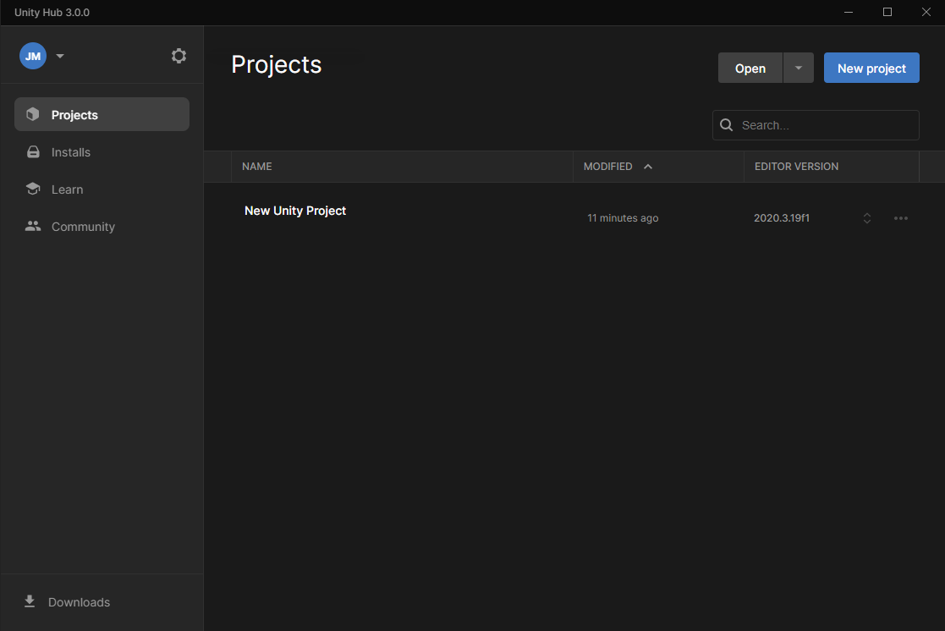Viewport: 945px width, 631px height.
Task: Click the Projects cube icon in sidebar
Action: (x=33, y=114)
